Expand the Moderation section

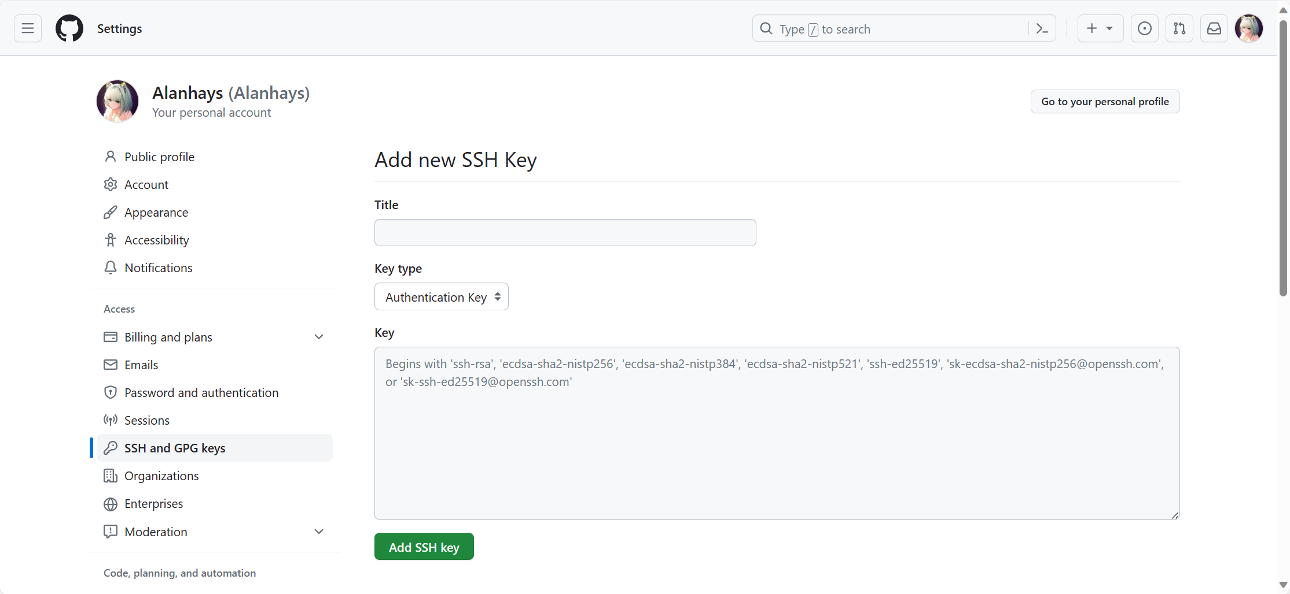click(318, 532)
